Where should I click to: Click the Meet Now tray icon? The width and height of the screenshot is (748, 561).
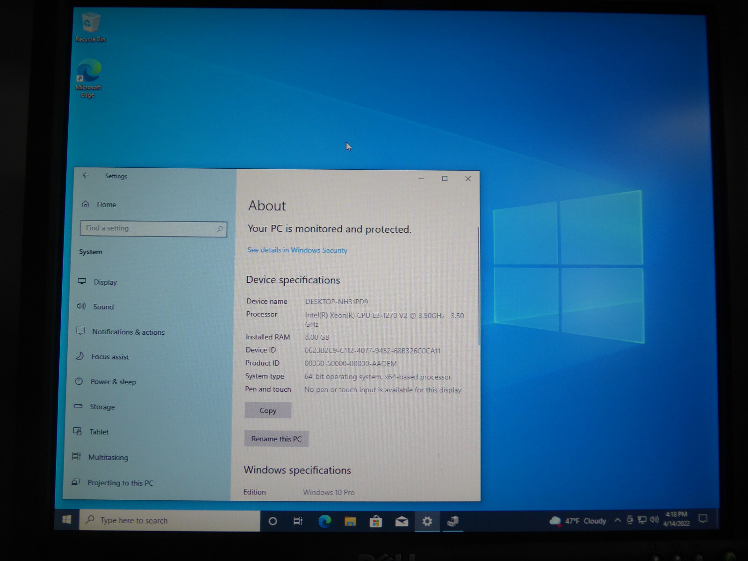630,520
